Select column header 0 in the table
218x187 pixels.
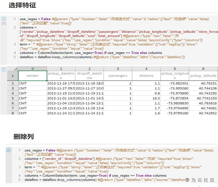tap(33, 69)
